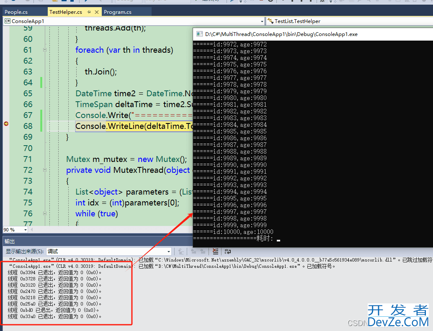Click output line loading mscorlib.dll
This screenshot has height=331, width=433.
[x=220, y=260]
